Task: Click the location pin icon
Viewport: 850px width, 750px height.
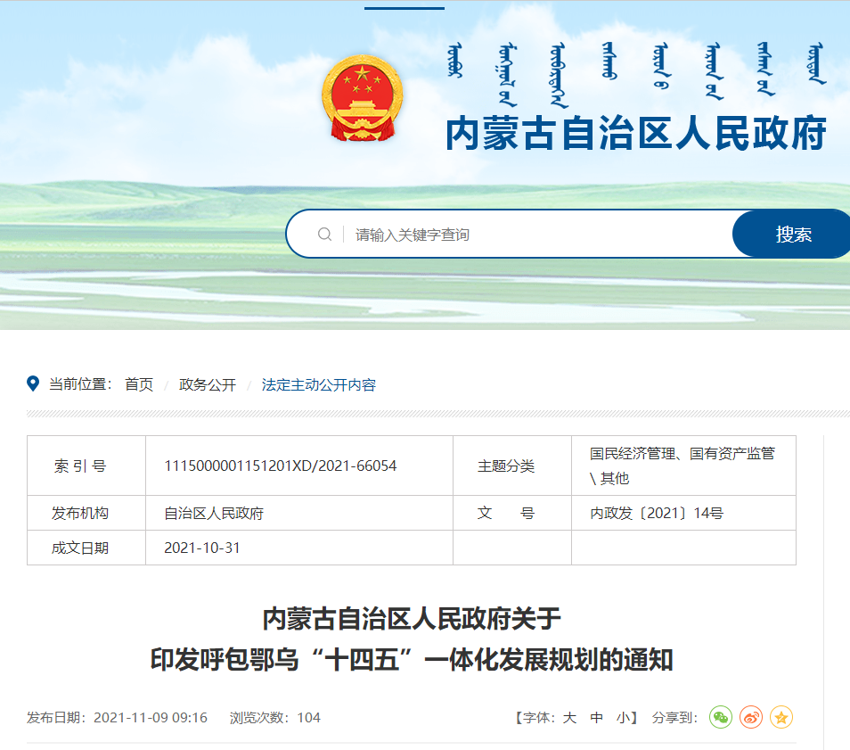Action: click(x=34, y=384)
